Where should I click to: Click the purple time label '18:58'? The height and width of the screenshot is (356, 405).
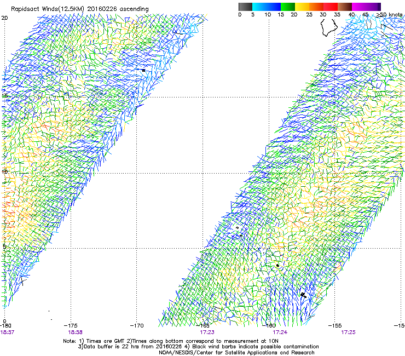click(75, 332)
